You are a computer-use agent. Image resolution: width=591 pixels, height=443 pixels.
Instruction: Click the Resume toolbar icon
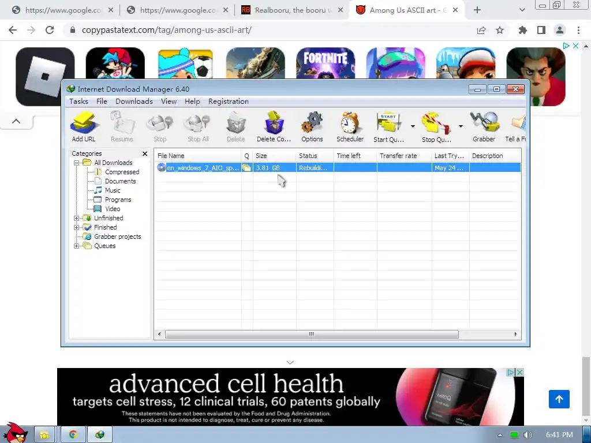pyautogui.click(x=122, y=127)
